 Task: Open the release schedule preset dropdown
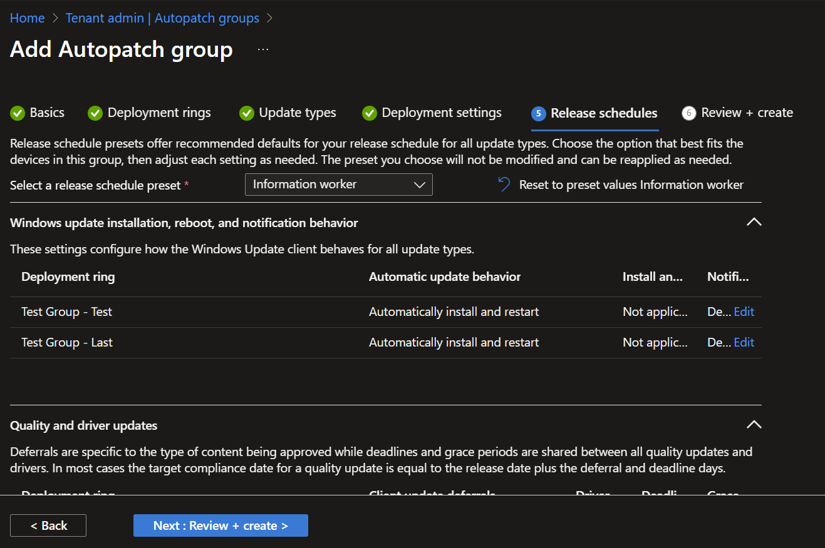click(x=339, y=185)
